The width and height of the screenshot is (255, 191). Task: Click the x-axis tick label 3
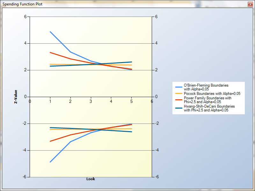pos(91,101)
